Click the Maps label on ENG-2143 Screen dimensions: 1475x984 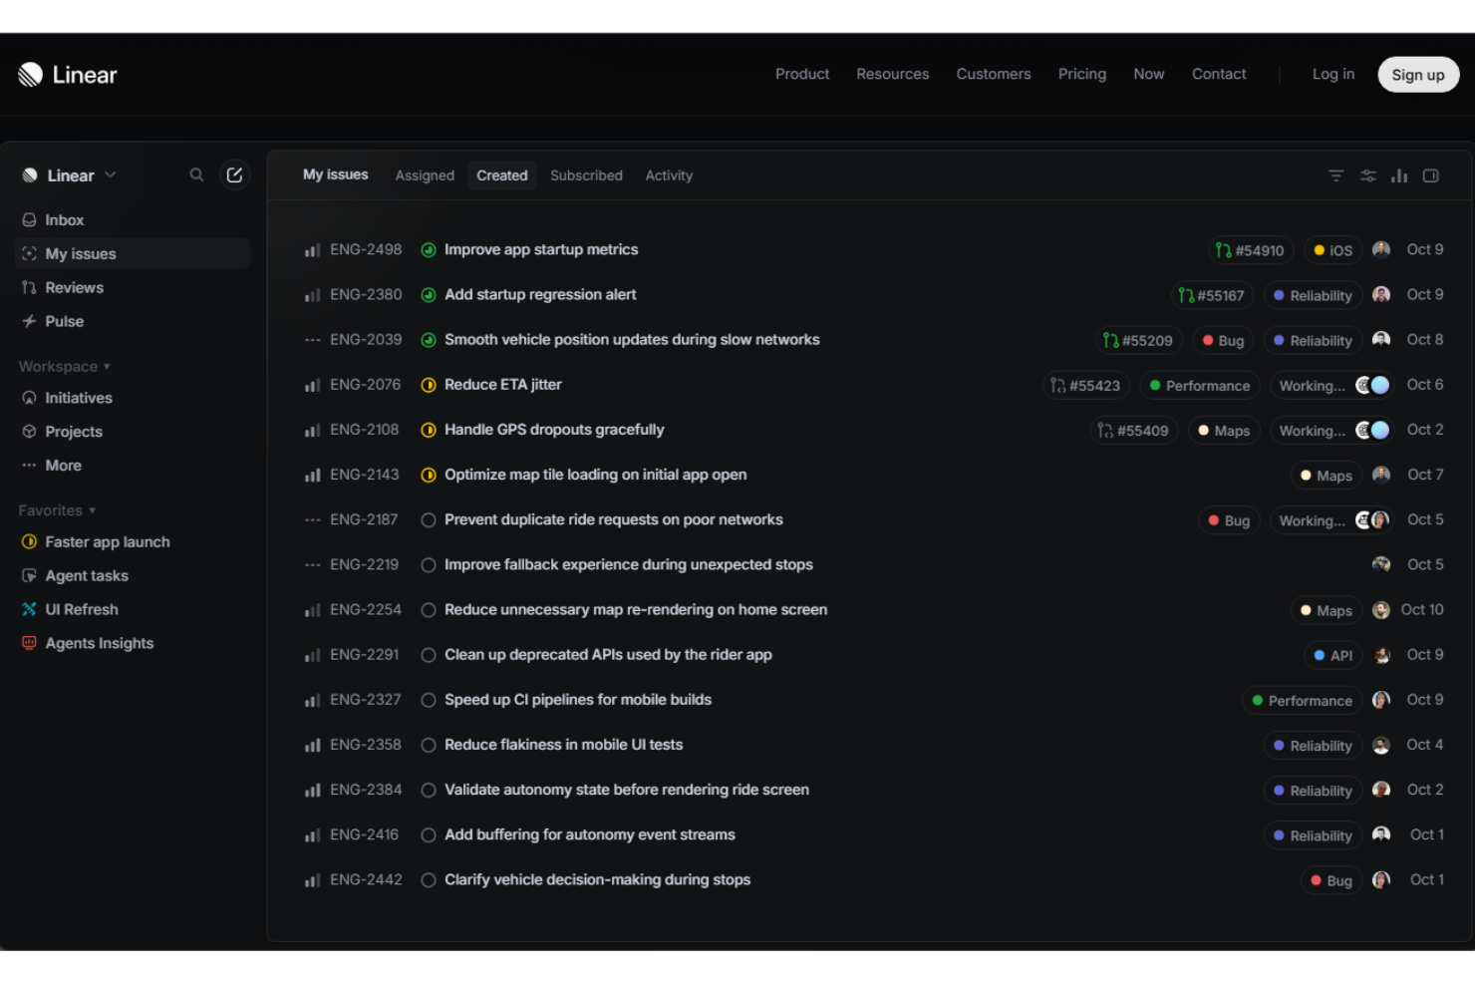[x=1326, y=476]
